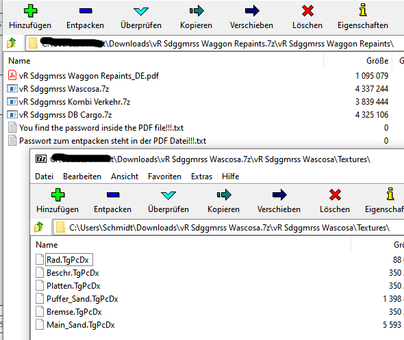The width and height of the screenshot is (404, 340).
Task: Go up one folder in Wascosa window
Action: coord(38,227)
